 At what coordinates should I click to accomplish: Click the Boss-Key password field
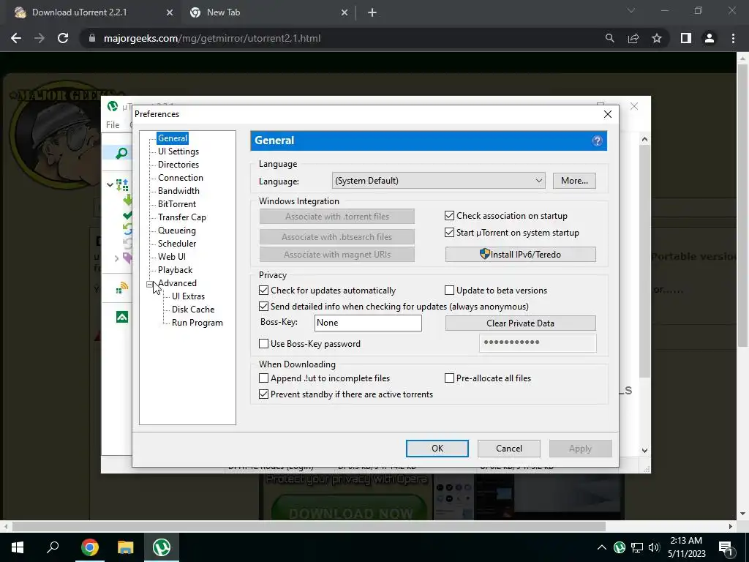coord(538,343)
